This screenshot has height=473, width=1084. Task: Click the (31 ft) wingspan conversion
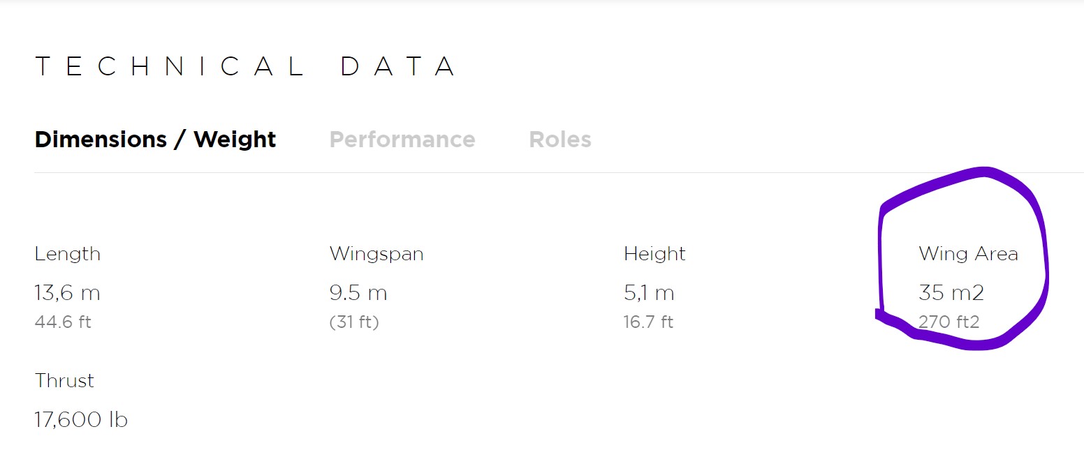tap(353, 322)
